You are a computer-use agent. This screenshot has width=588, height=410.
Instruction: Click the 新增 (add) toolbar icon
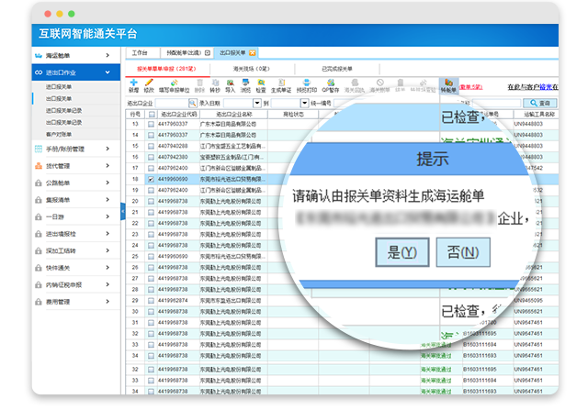(x=134, y=84)
